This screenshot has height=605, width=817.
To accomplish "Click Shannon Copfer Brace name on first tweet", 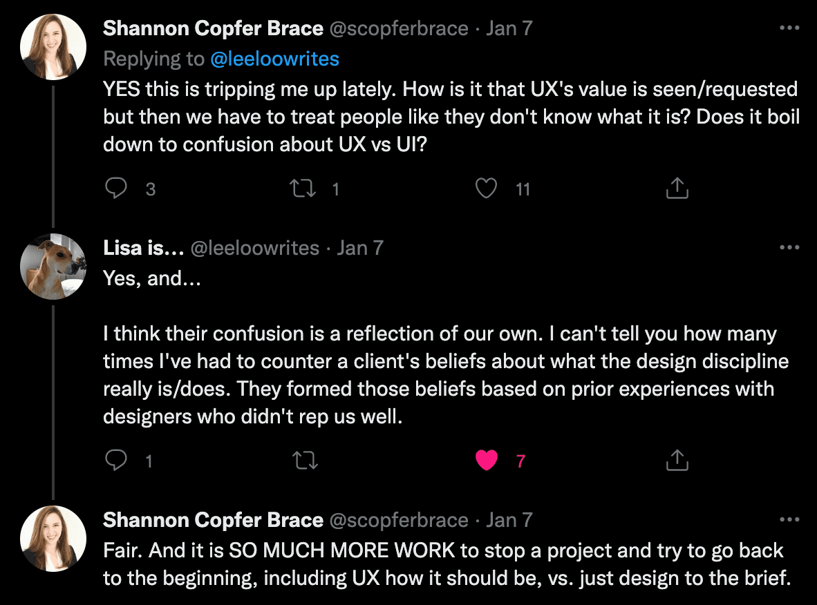I will [213, 29].
